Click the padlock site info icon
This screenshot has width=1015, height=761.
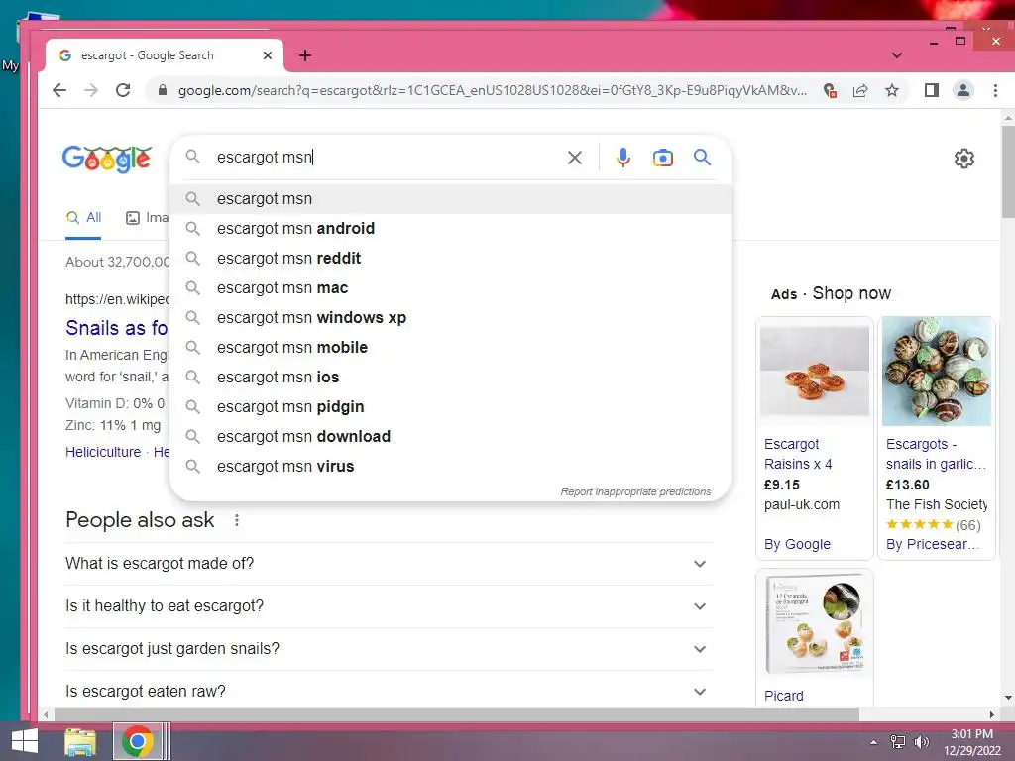coord(163,90)
